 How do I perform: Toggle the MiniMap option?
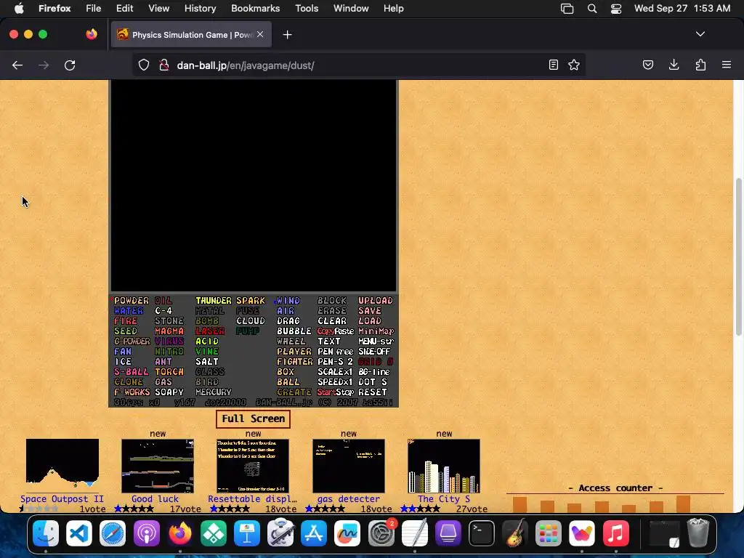click(376, 331)
